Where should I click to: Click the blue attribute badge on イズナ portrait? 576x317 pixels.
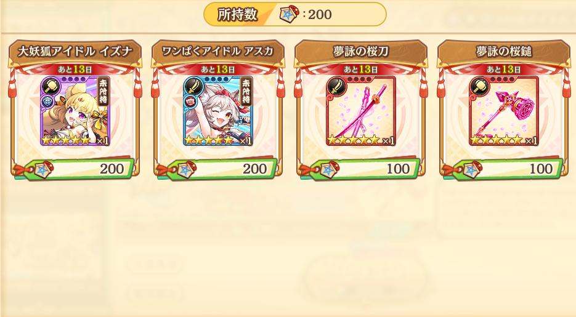[x=48, y=102]
